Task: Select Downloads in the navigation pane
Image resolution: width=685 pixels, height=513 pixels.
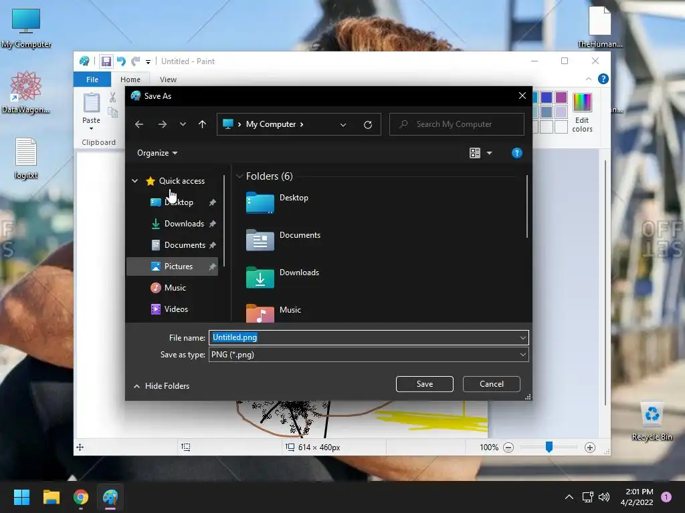Action: coord(184,223)
